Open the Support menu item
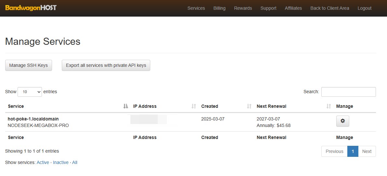This screenshot has height=176, width=387. (268, 8)
